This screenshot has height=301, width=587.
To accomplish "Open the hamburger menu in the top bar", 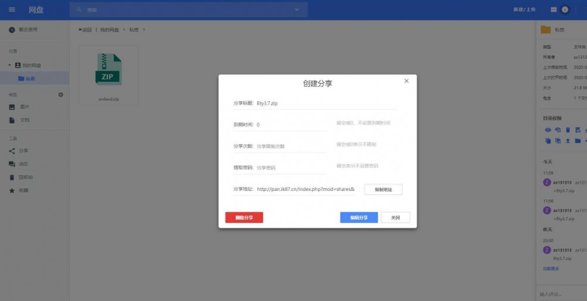I will pos(12,9).
